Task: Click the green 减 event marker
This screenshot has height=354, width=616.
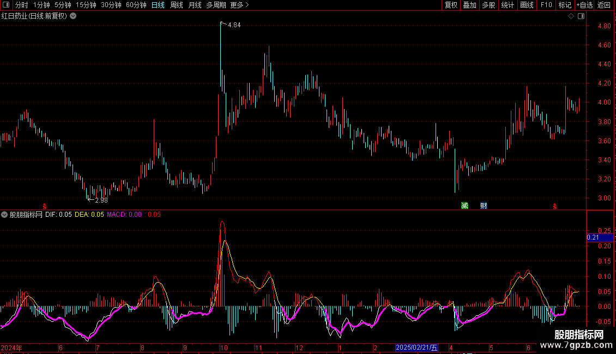Action: click(465, 206)
